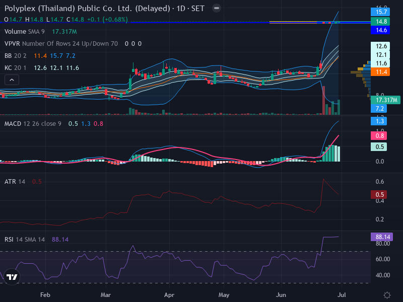Click the 17.317M volume axis label
The image size is (403, 302).
click(x=385, y=100)
